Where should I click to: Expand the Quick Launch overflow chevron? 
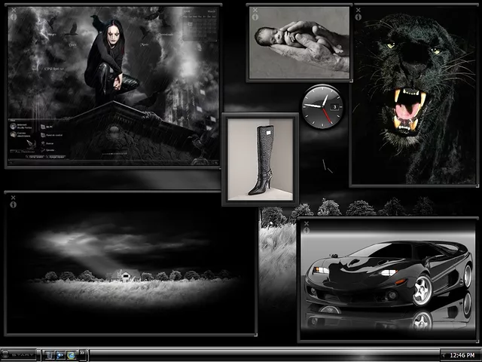[81, 354]
